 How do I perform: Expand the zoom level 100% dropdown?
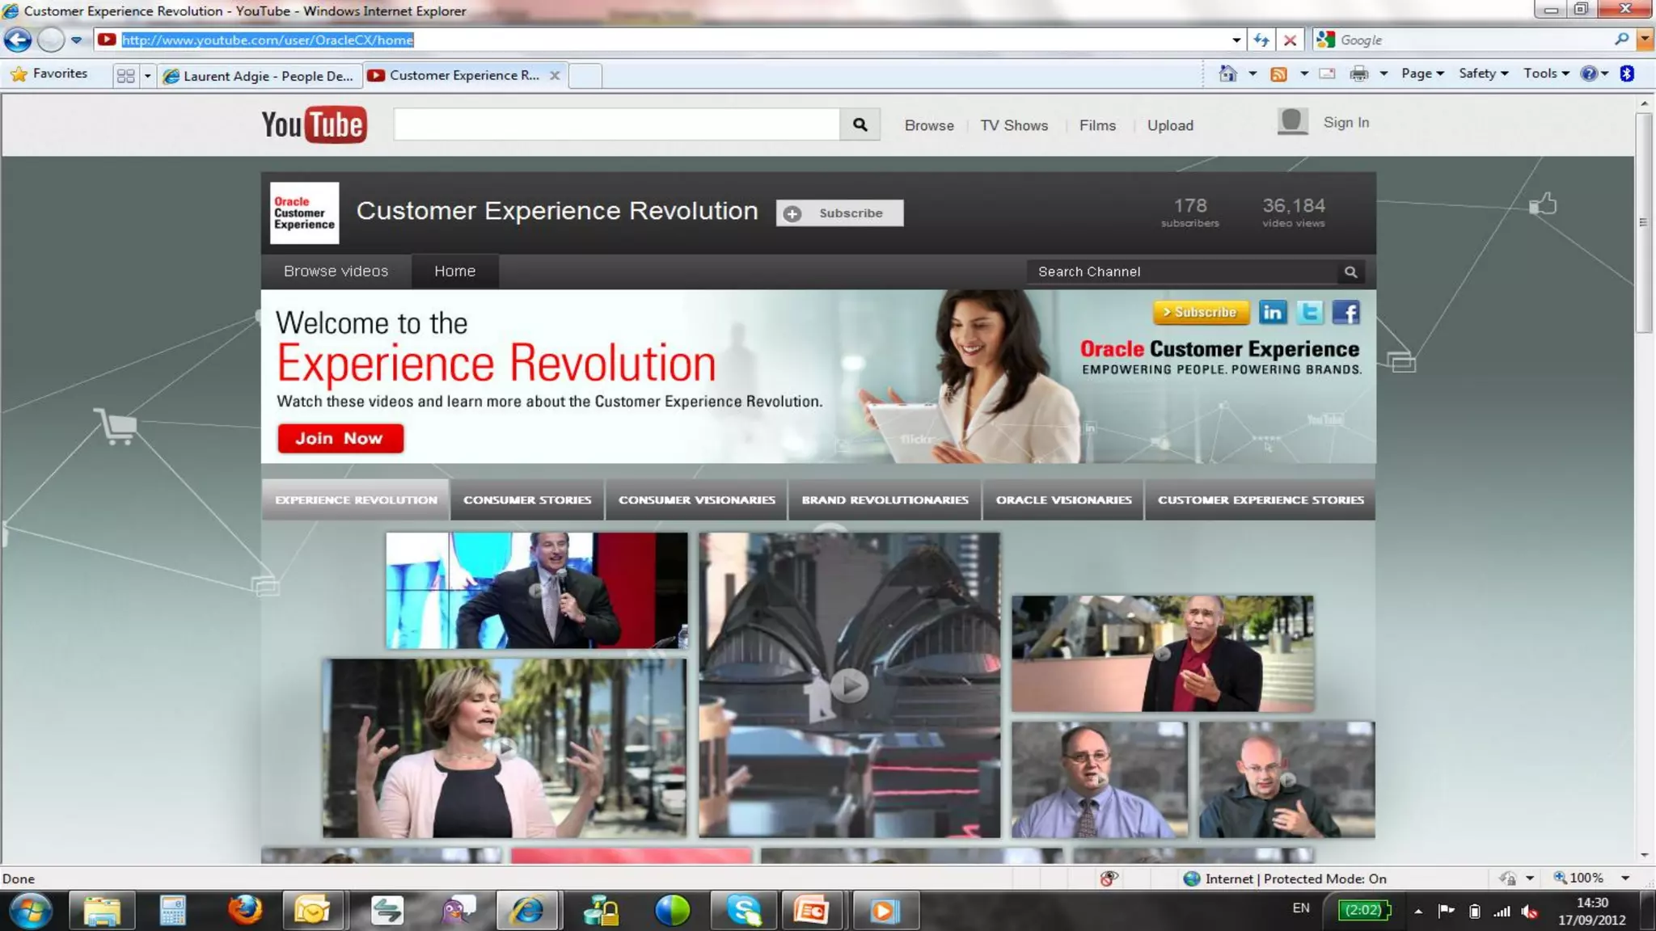[1625, 878]
